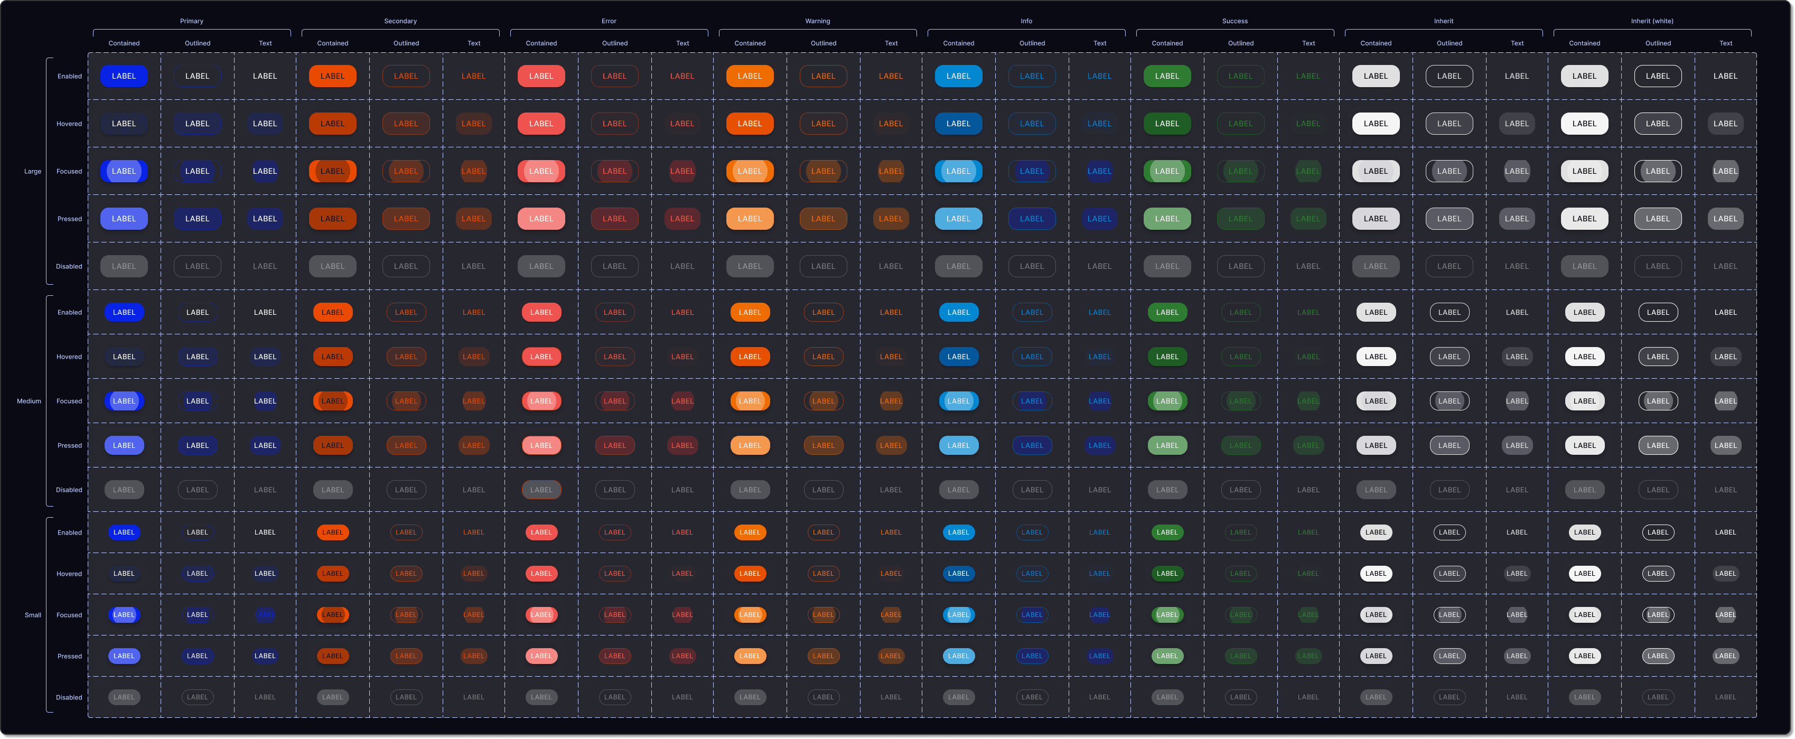Click the Large Enabled Primary Outlined button
The image size is (1795, 739).
pos(197,76)
